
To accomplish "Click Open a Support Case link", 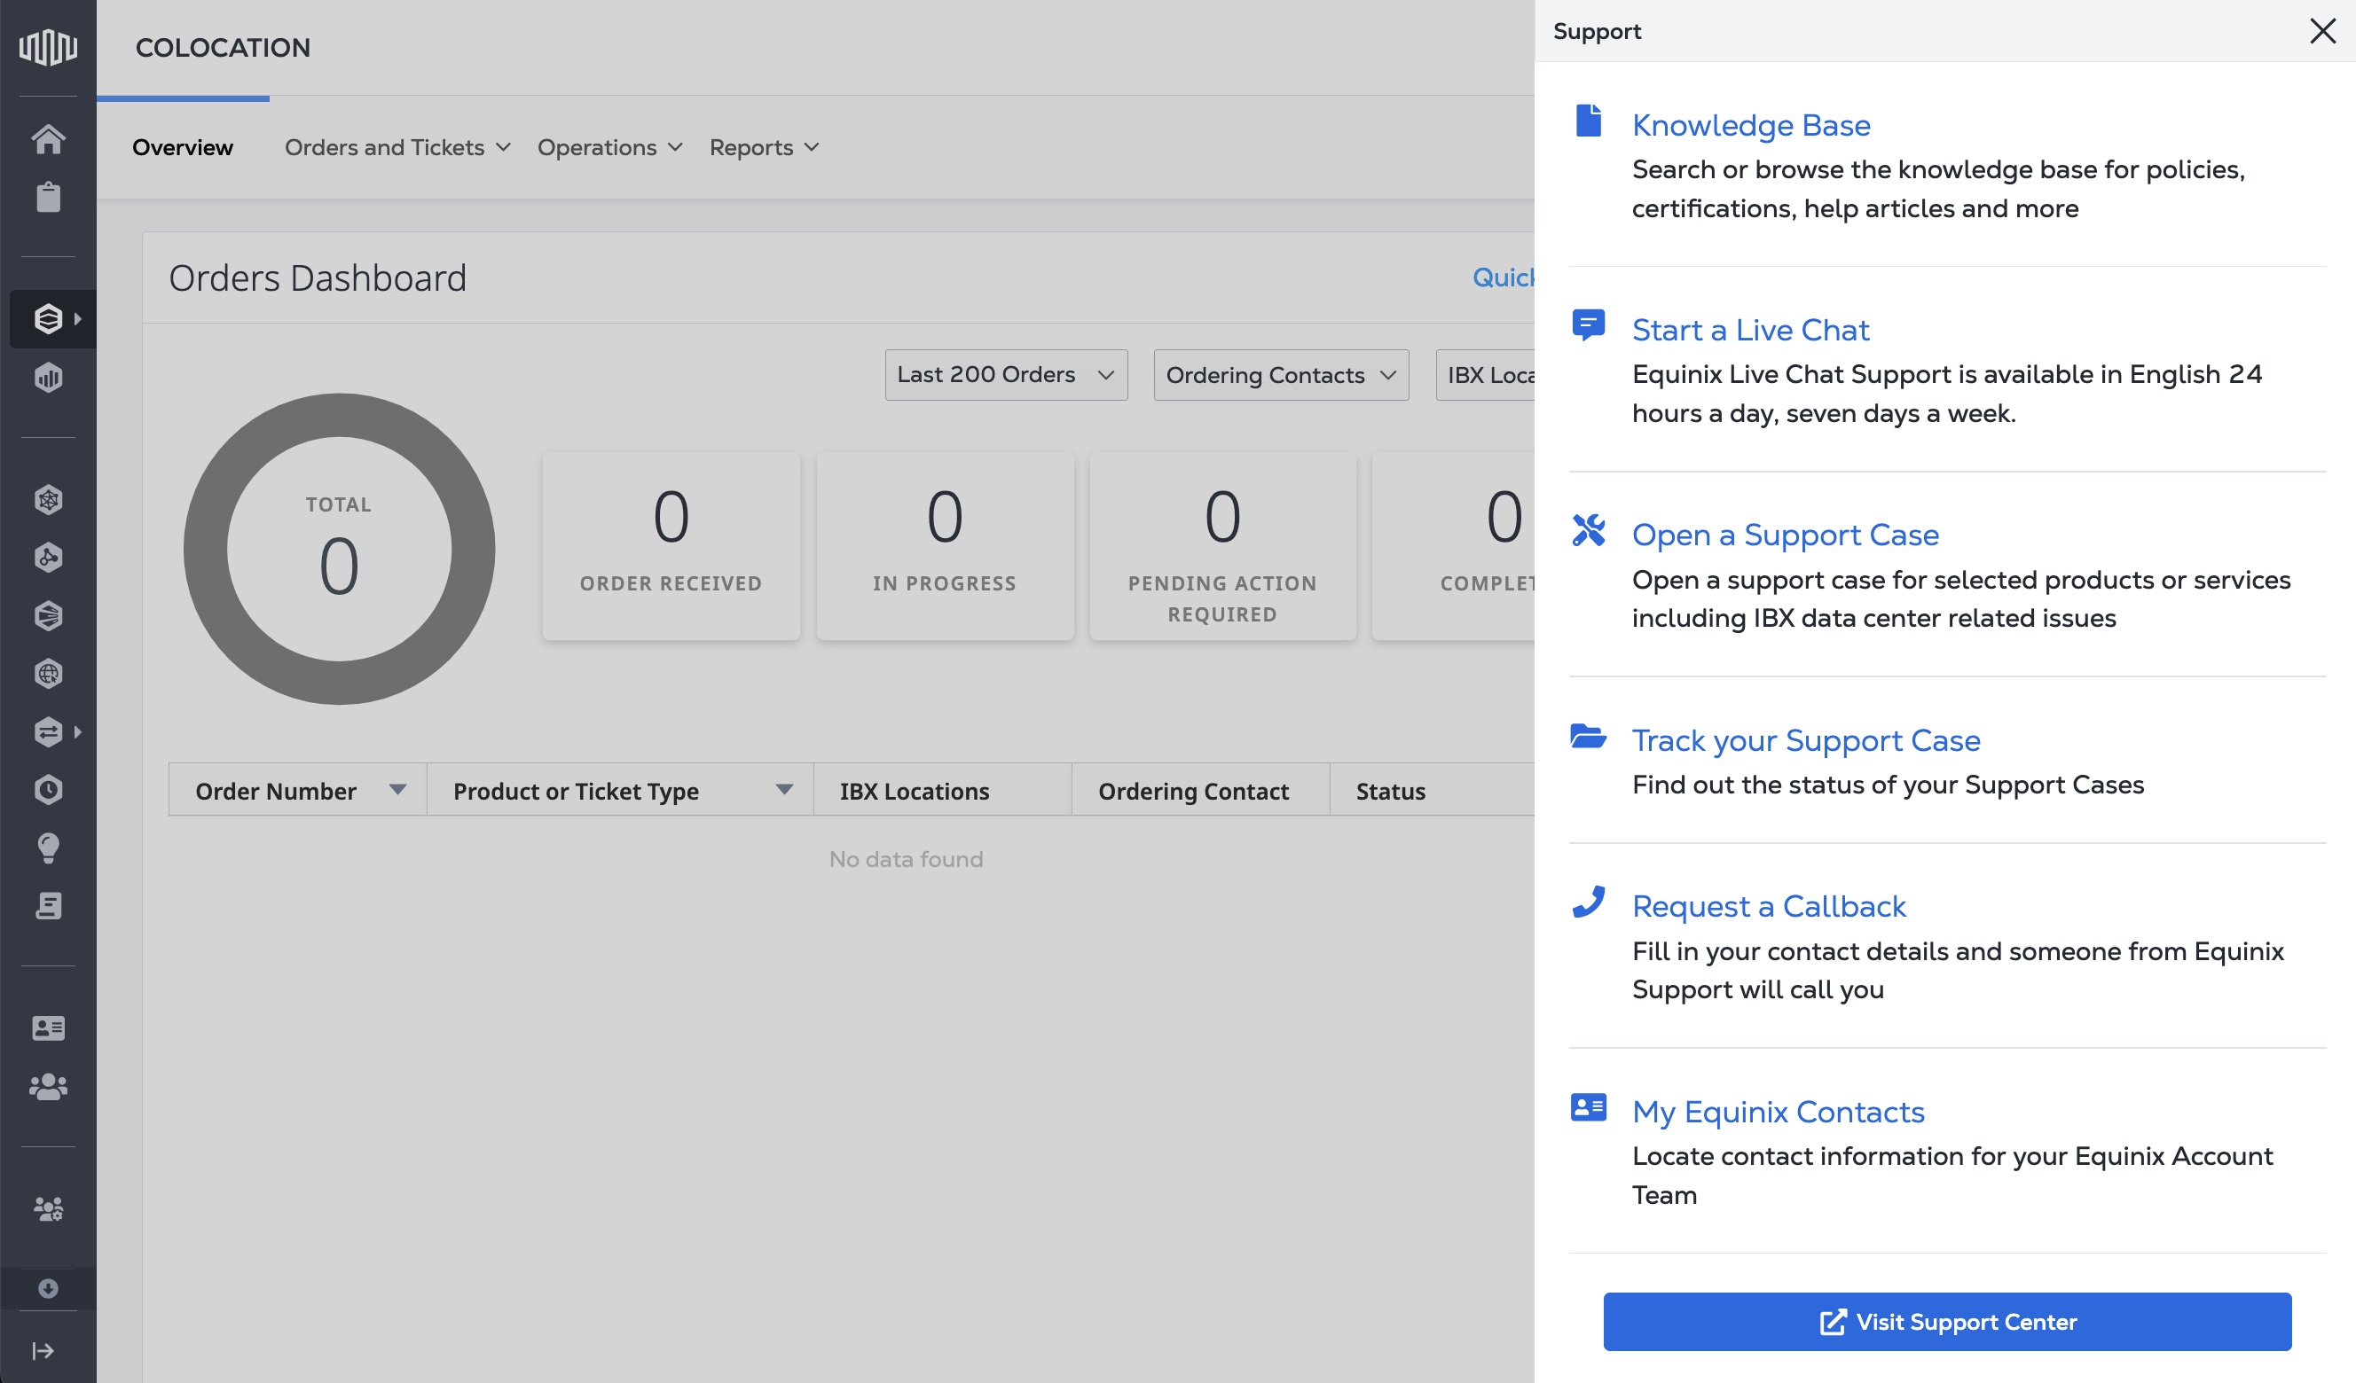I will [1785, 535].
